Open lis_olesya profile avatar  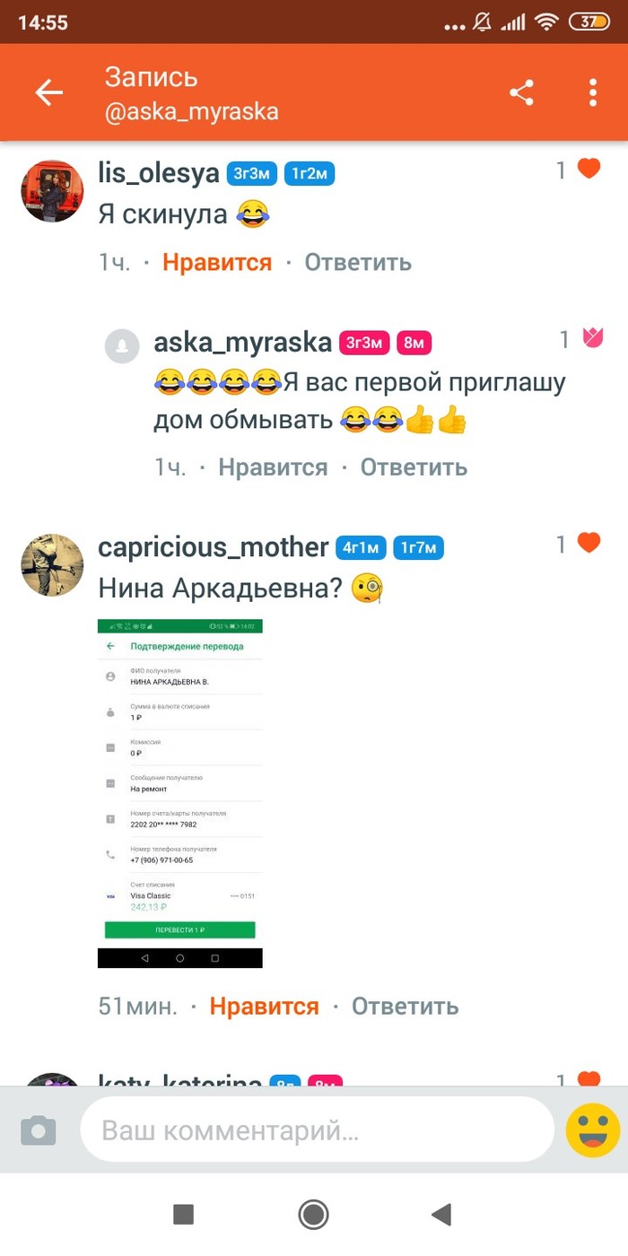[52, 192]
